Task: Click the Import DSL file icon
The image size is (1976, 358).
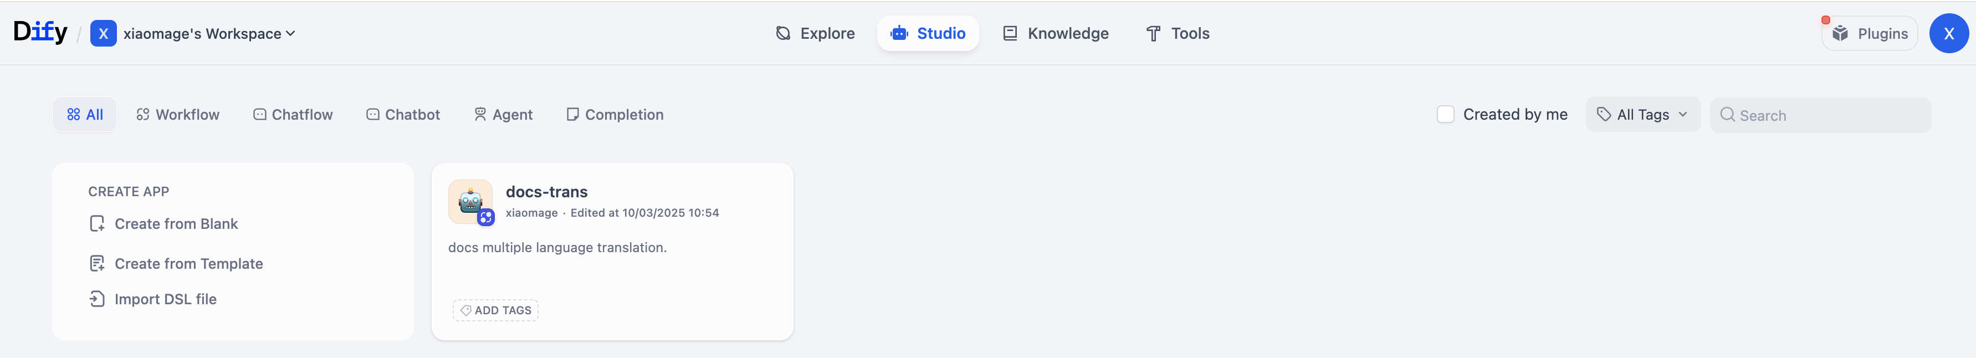Action: point(96,299)
